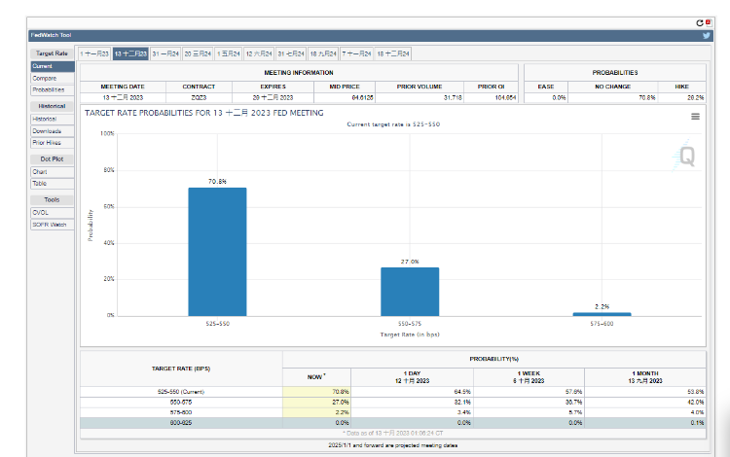Open the Dot Plot Table view

[x=40, y=183]
